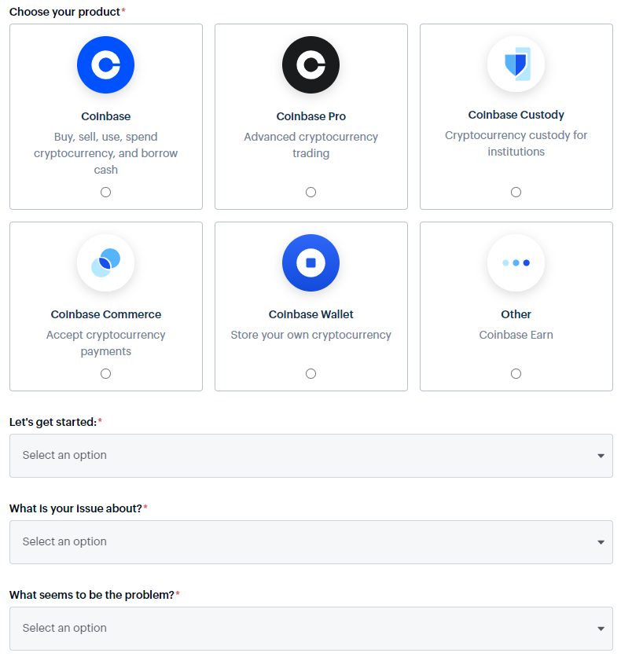Select the Coinbase Commerce radio button
Screen dimensions: 621x664
coord(106,373)
